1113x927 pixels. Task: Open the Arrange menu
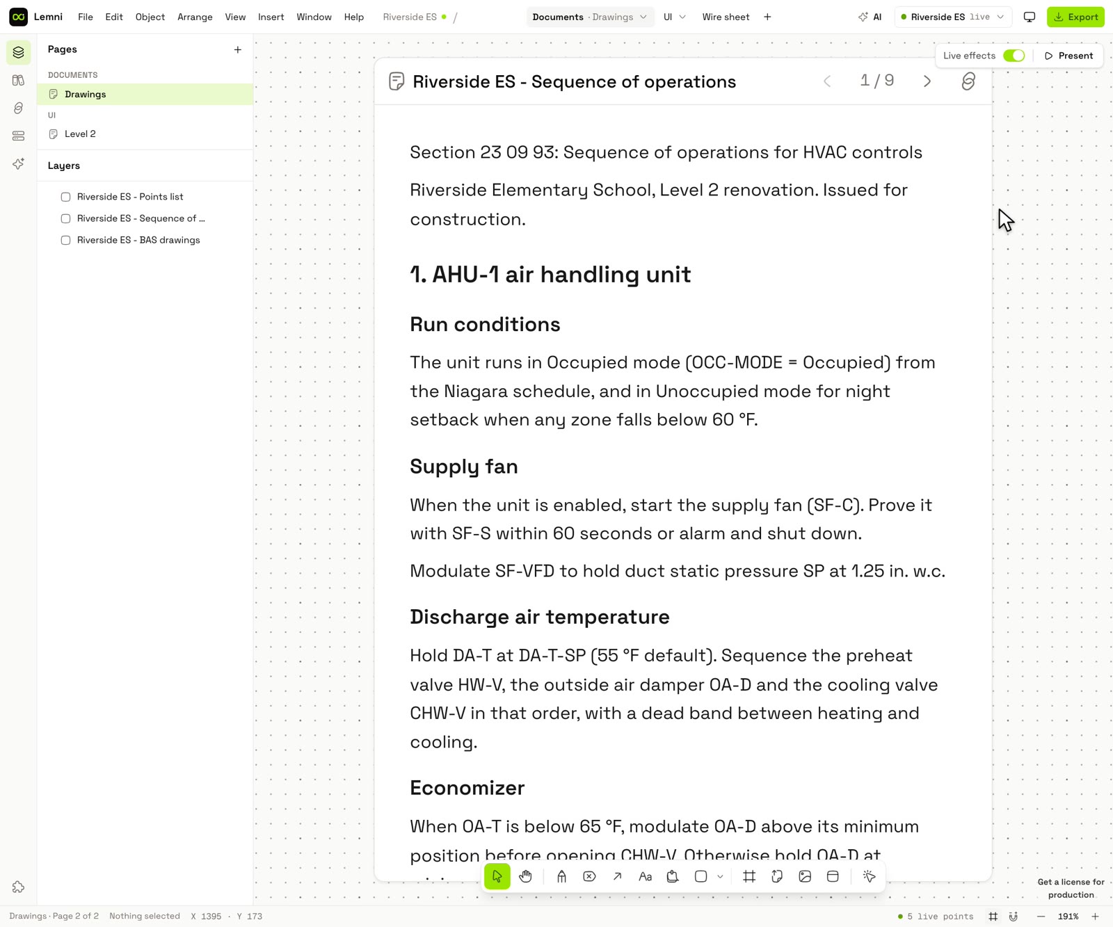coord(195,17)
